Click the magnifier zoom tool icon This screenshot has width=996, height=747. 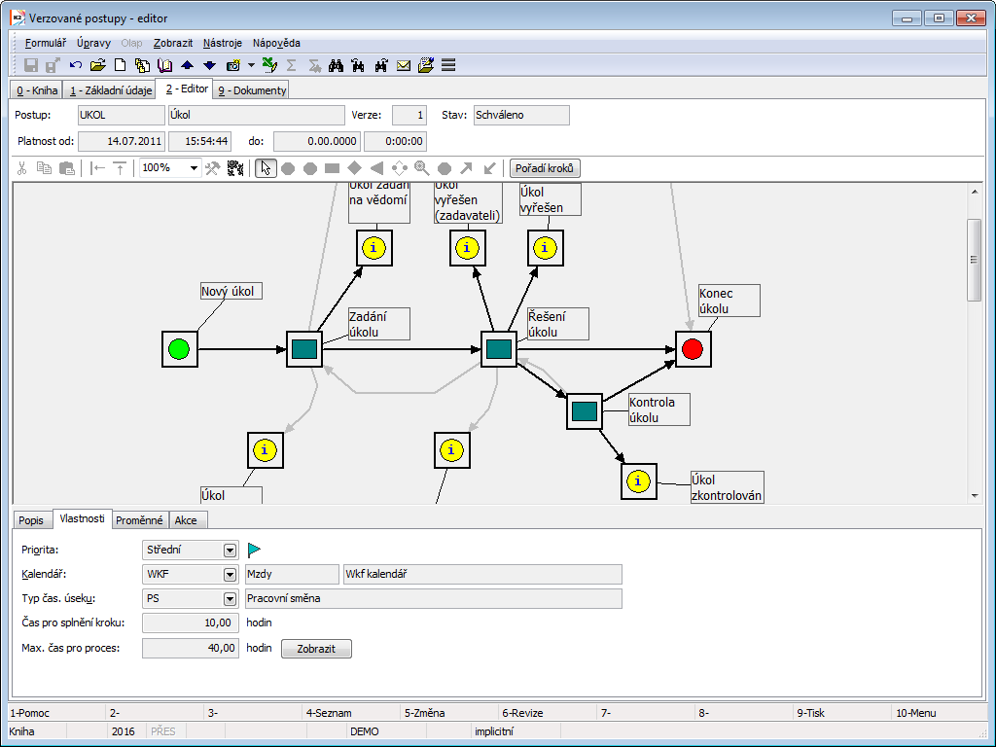pyautogui.click(x=421, y=168)
